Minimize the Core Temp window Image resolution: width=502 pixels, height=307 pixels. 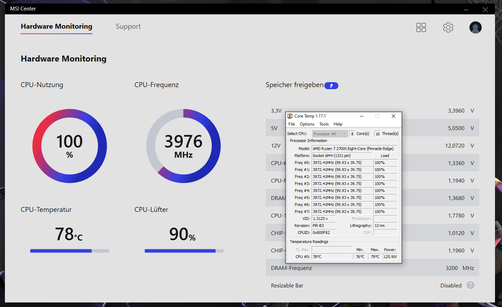(x=361, y=116)
